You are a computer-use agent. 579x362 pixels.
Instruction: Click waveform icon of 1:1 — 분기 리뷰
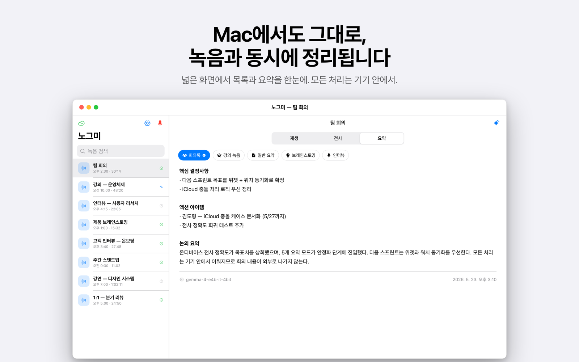pyautogui.click(x=84, y=300)
